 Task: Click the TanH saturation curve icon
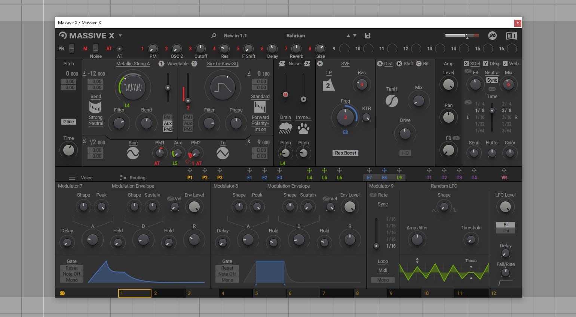(392, 100)
